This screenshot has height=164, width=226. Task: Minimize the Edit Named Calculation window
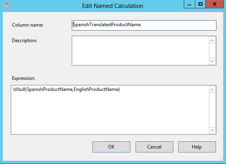click(189, 4)
